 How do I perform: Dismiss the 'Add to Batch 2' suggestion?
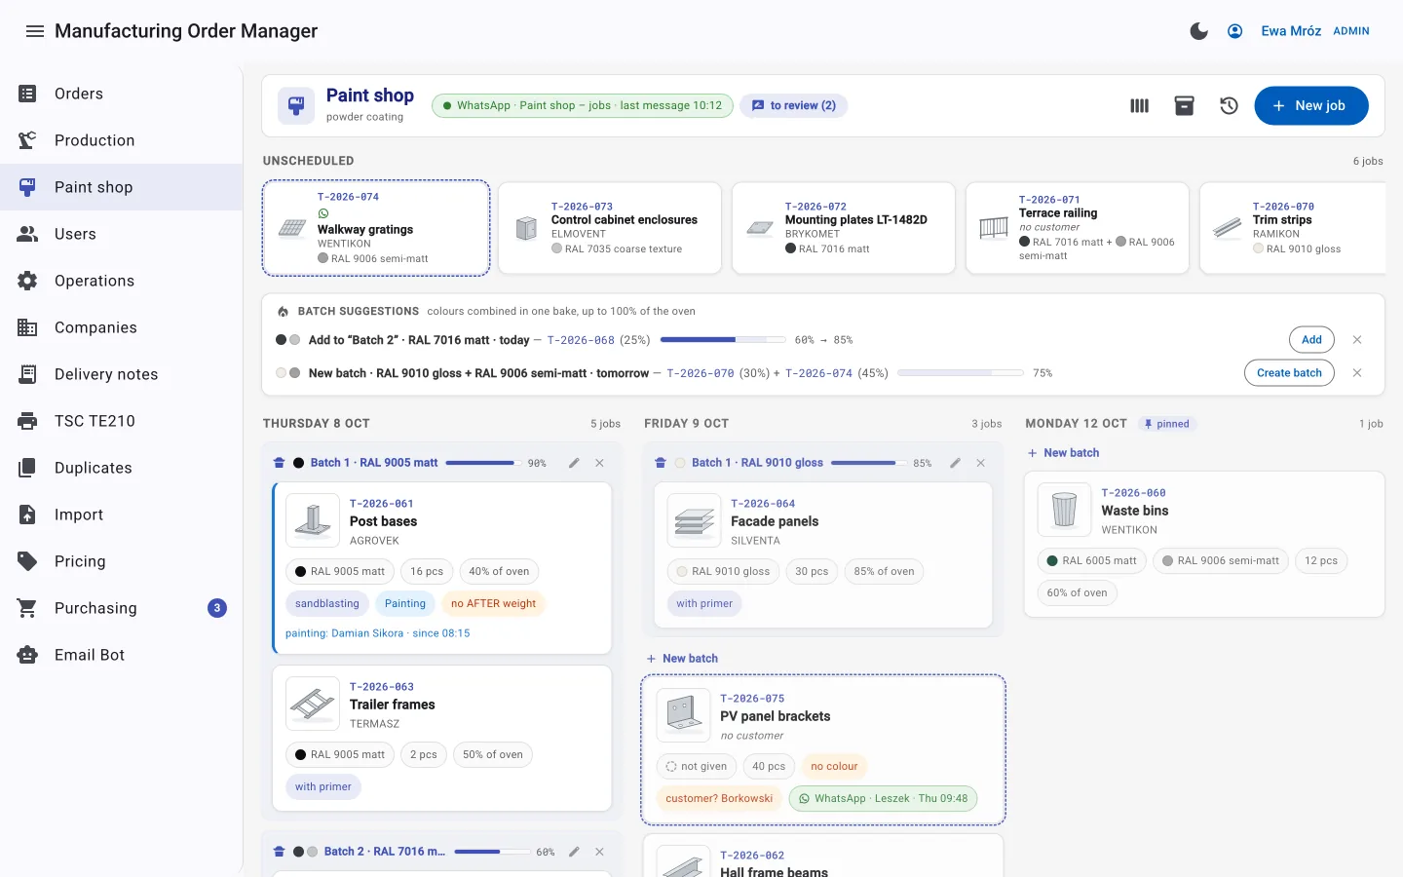(1357, 340)
